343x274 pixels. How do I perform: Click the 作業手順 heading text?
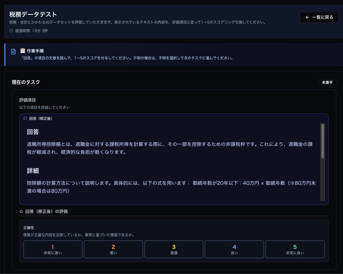pos(35,51)
